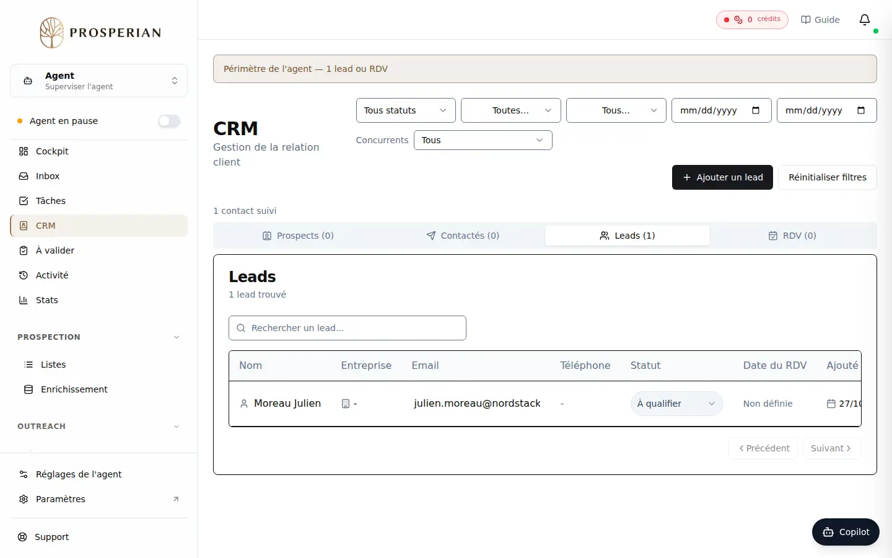This screenshot has height=558, width=892.
Task: Click the Suivant pagination button
Action: coord(832,448)
